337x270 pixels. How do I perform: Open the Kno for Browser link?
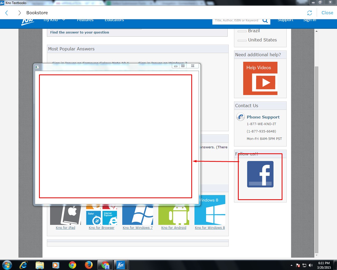click(101, 228)
